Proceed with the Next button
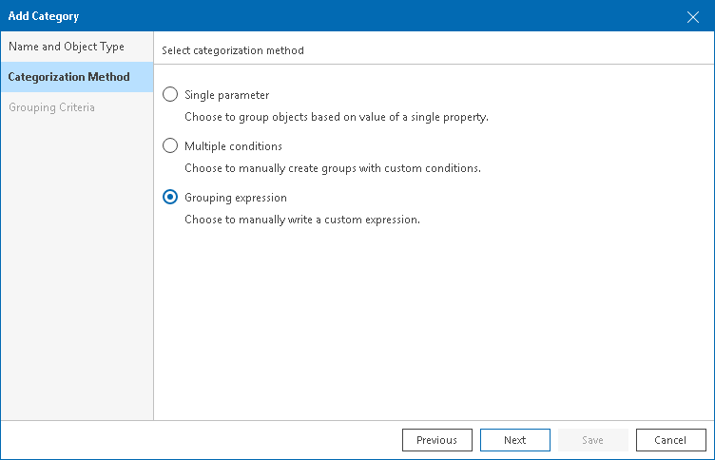This screenshot has height=460, width=715. click(515, 440)
